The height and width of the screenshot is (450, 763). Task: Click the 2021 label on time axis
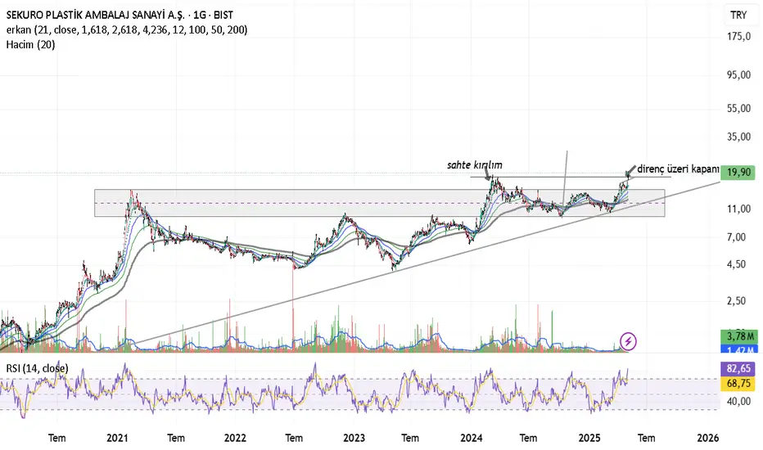coord(117,438)
